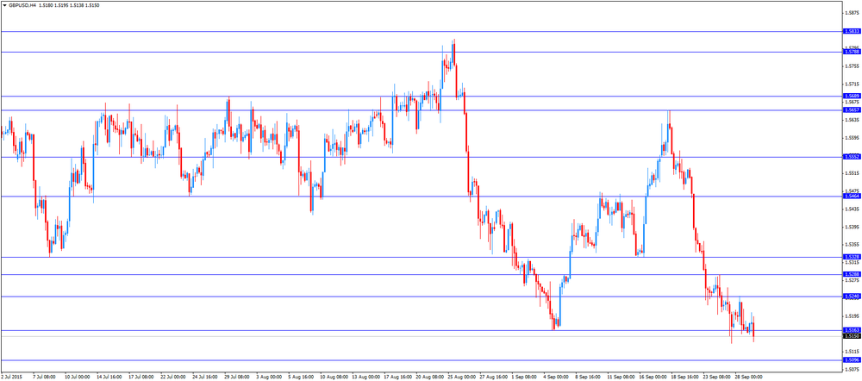Click the 1.5096 price level label
862x381 pixels.
tap(851, 360)
